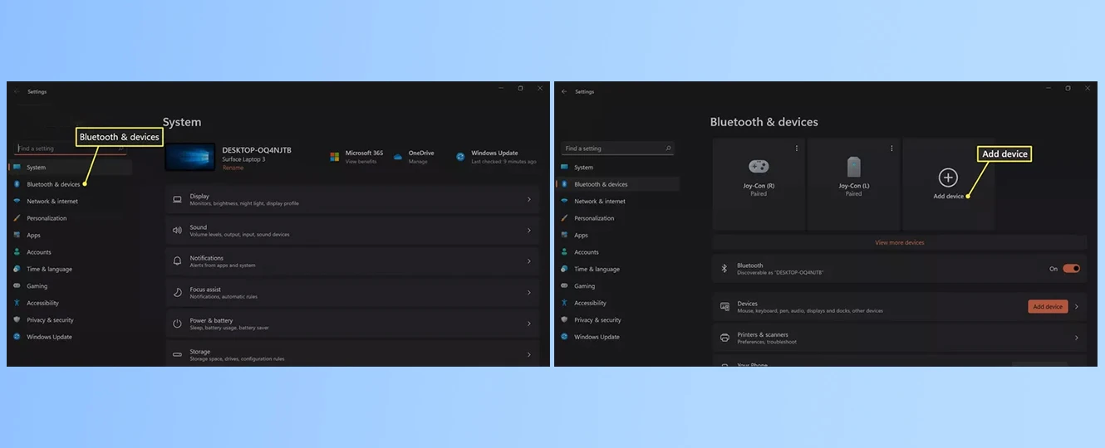Turn off the Bluetooth toggle switch

click(1072, 269)
